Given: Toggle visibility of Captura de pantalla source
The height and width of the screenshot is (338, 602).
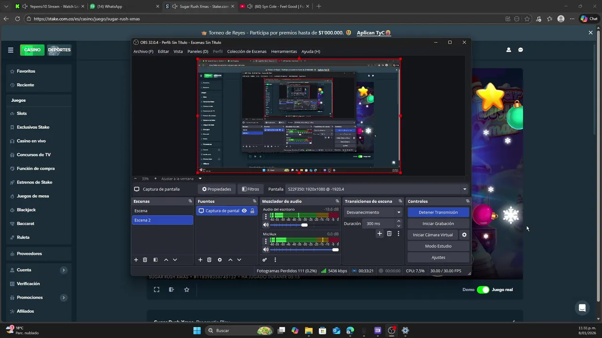Looking at the screenshot, I should click(244, 211).
